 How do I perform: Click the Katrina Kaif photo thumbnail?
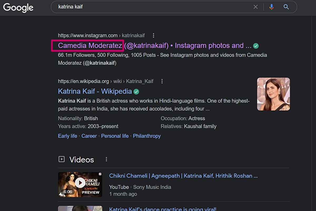pos(273,94)
